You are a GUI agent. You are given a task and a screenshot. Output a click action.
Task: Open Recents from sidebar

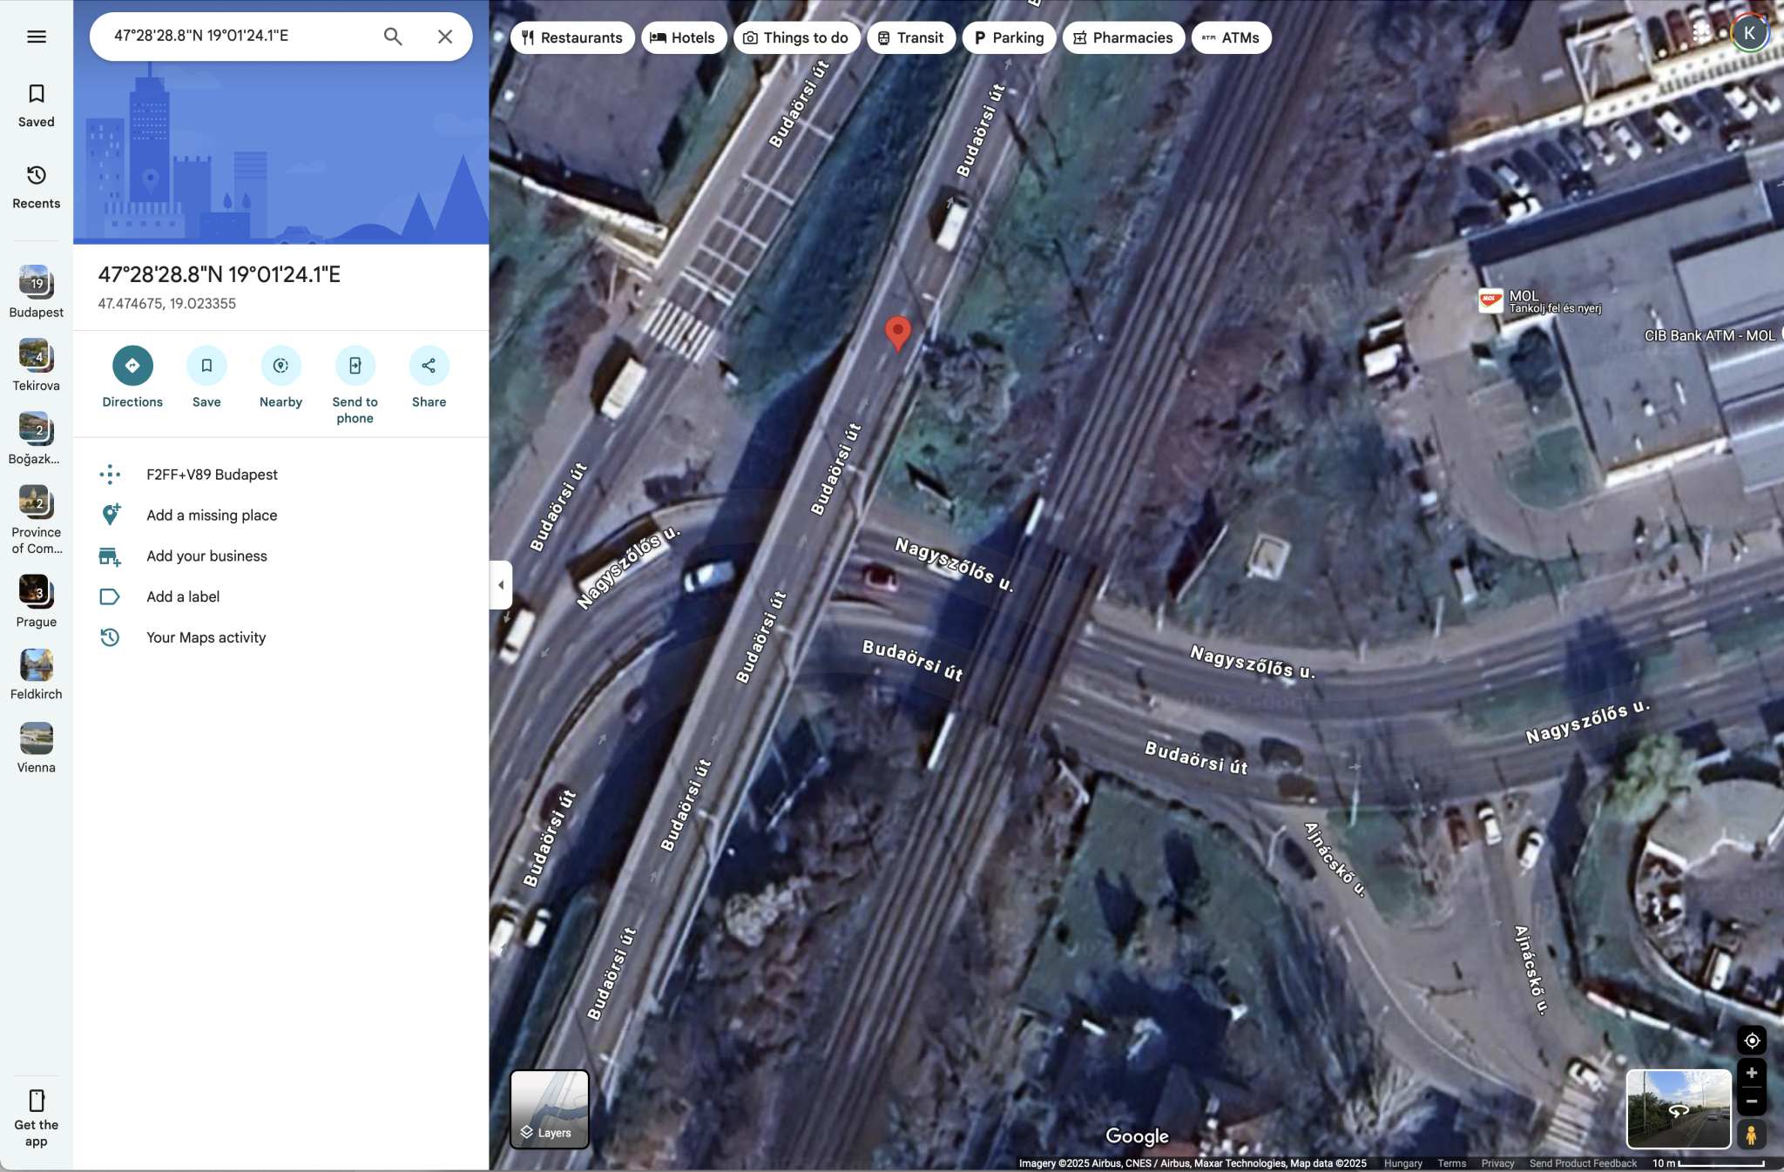[37, 186]
